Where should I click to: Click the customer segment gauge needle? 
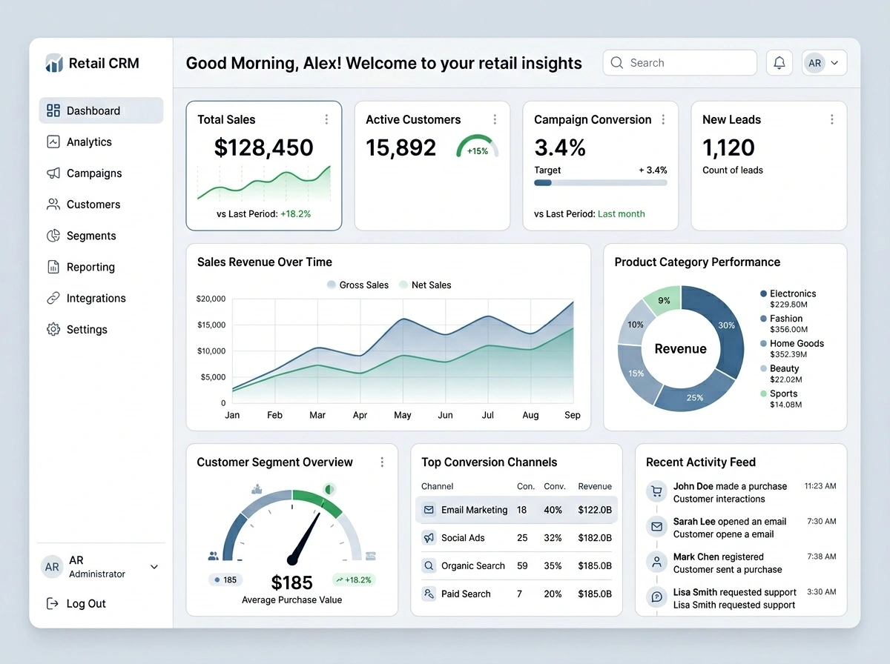pos(303,538)
